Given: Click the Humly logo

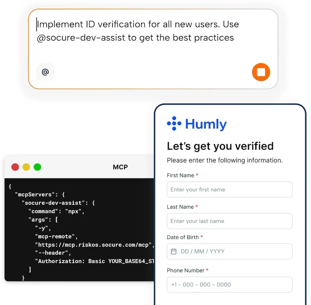Looking at the screenshot, I should tap(197, 124).
